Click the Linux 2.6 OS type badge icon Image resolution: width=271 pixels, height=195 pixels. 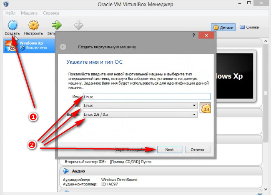(206, 109)
